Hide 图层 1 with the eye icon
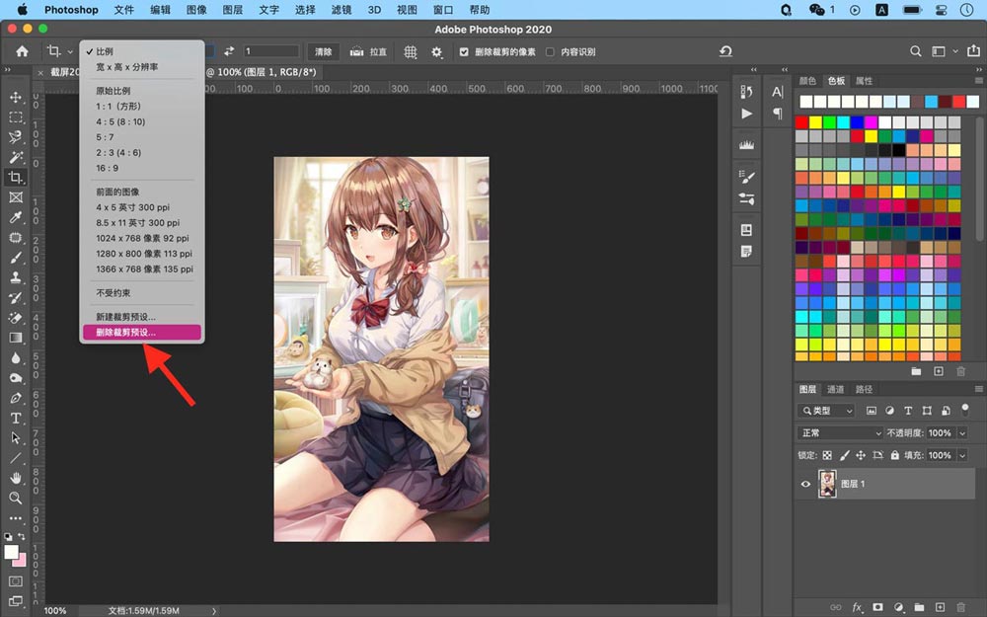The image size is (987, 617). [x=805, y=484]
